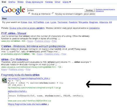The width and height of the screenshot is (117, 108).
Task: Click the 'return fofSearch' code line
Action: [x=46, y=96]
